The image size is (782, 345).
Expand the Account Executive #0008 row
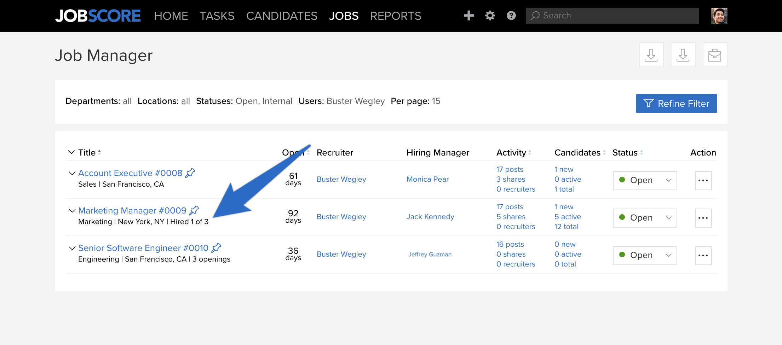[x=72, y=173]
